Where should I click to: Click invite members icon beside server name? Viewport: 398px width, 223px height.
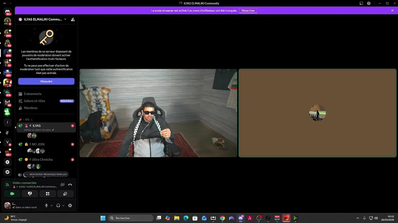73,19
